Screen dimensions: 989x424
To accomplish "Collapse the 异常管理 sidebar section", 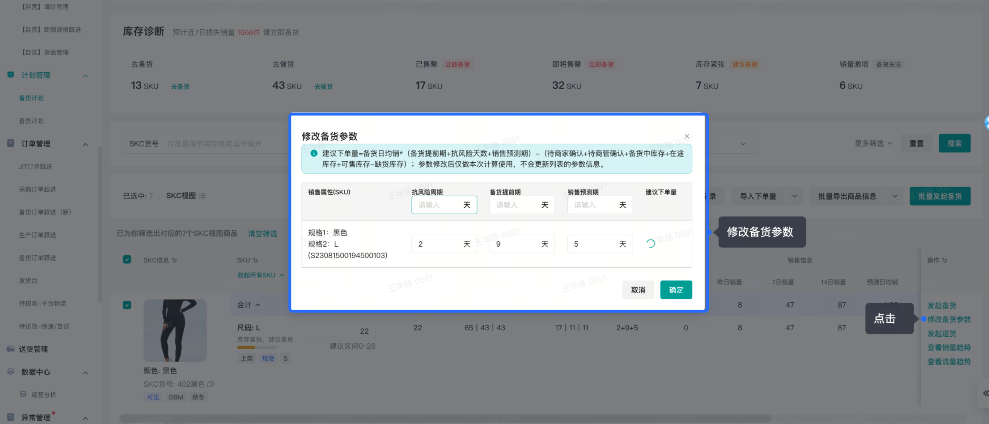I will pos(85,418).
